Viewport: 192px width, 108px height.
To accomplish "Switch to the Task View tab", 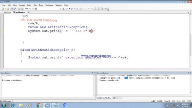I will [118, 98].
